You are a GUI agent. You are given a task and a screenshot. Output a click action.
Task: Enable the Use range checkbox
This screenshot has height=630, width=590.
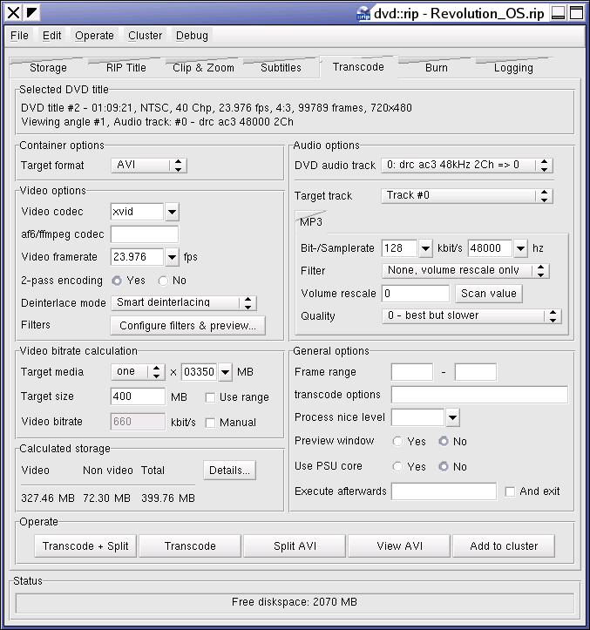click(210, 397)
